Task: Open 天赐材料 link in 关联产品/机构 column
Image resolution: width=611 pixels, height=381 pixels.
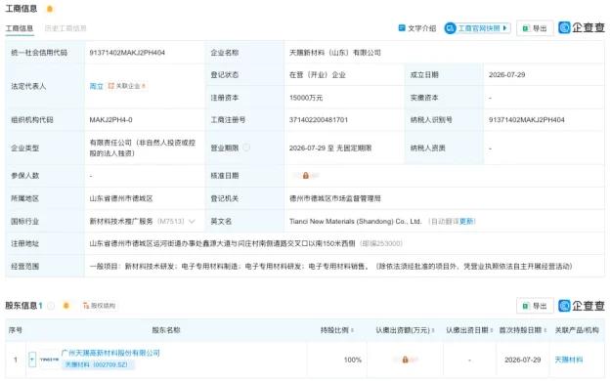Action: [569, 360]
